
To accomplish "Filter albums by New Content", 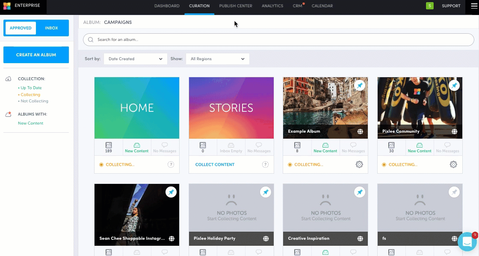I will pos(30,123).
